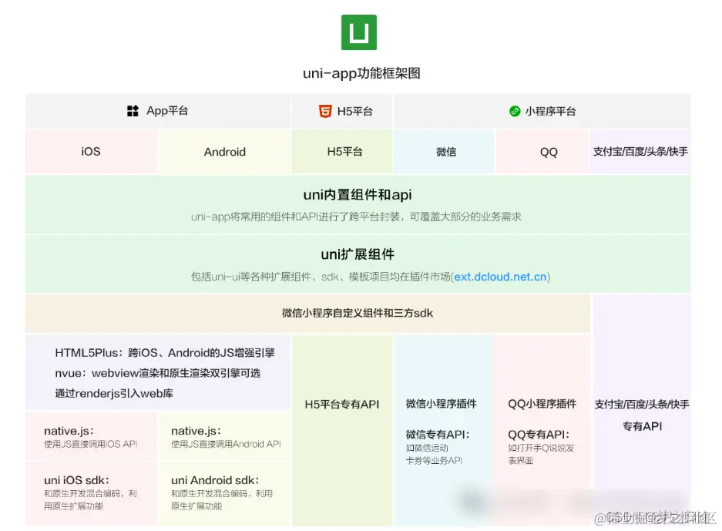Click the light green H5平台 cell
This screenshot has width=722, height=531.
pos(342,152)
